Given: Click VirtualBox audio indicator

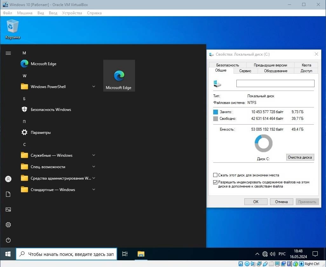Looking at the screenshot, I should (x=253, y=264).
